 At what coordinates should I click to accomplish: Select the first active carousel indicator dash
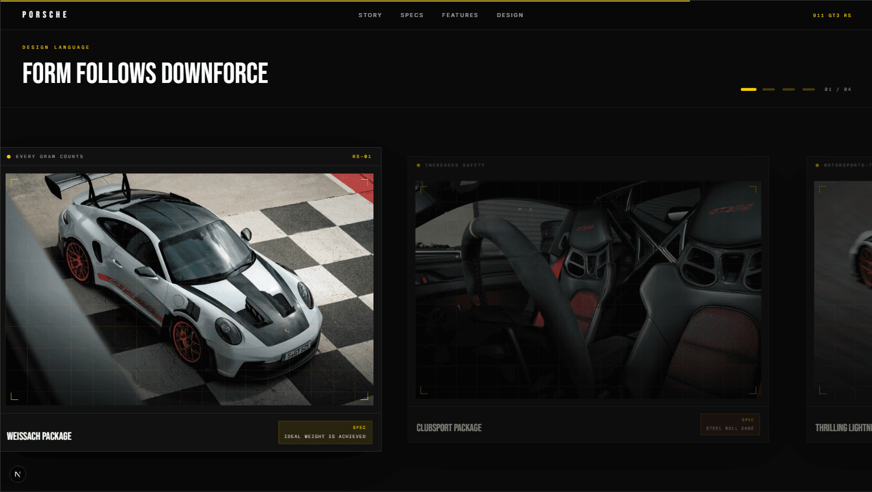[x=749, y=89]
